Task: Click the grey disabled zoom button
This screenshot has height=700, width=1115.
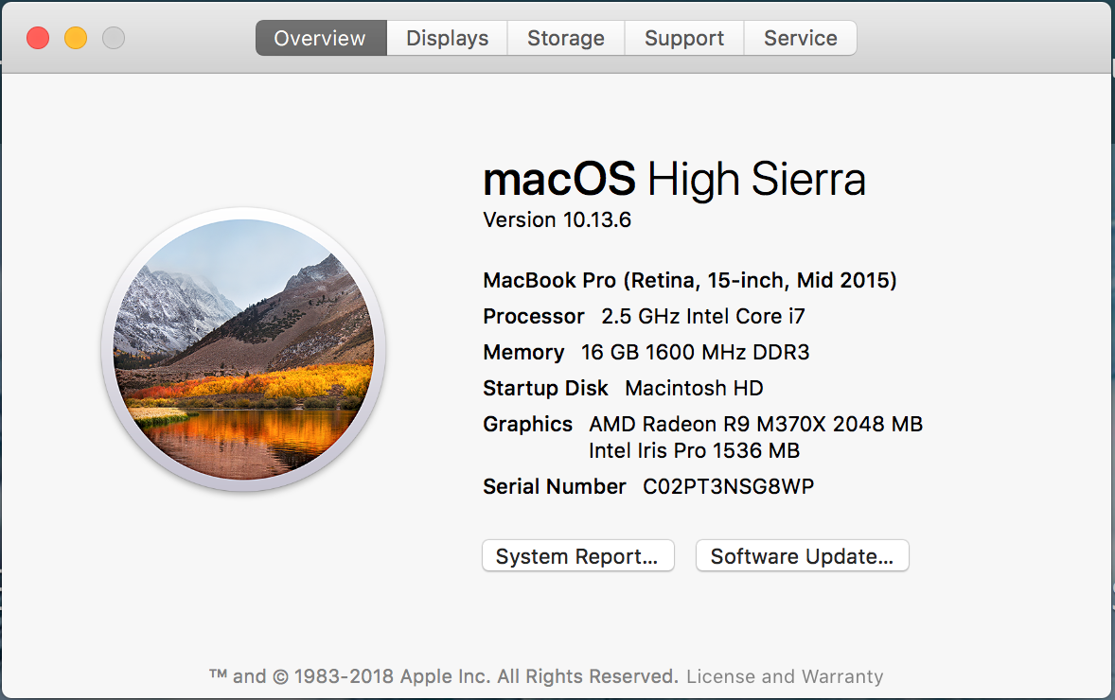Action: (x=114, y=38)
